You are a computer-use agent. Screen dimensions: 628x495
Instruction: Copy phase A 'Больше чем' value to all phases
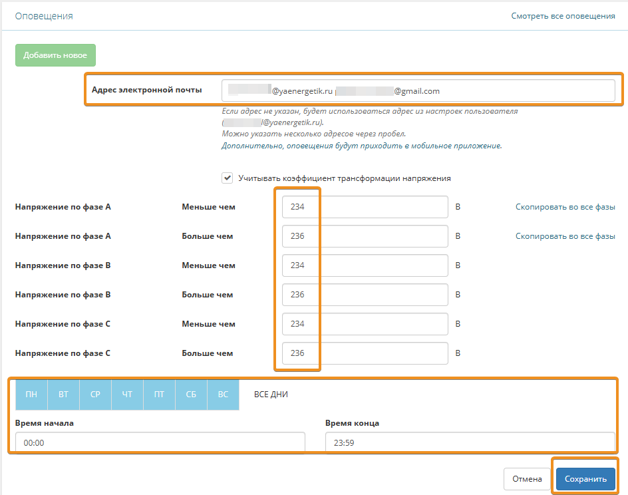565,236
